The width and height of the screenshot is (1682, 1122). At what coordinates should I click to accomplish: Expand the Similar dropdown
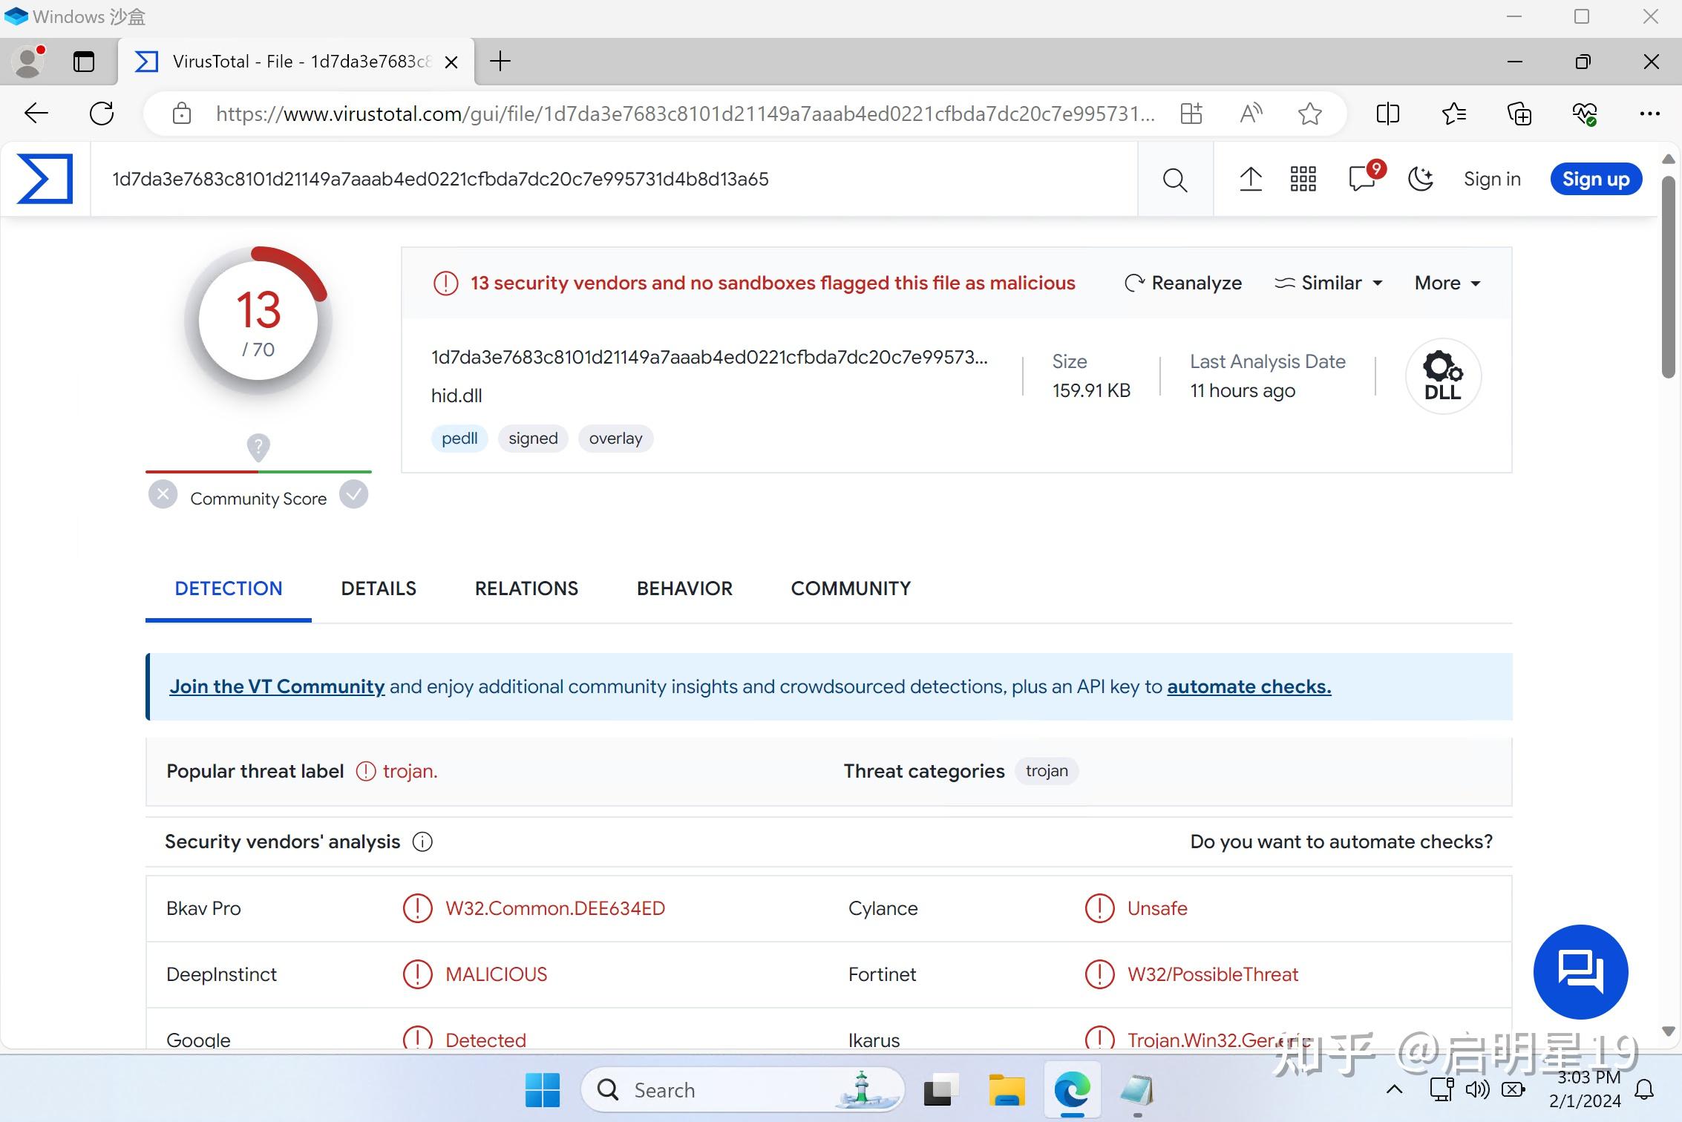coord(1329,283)
